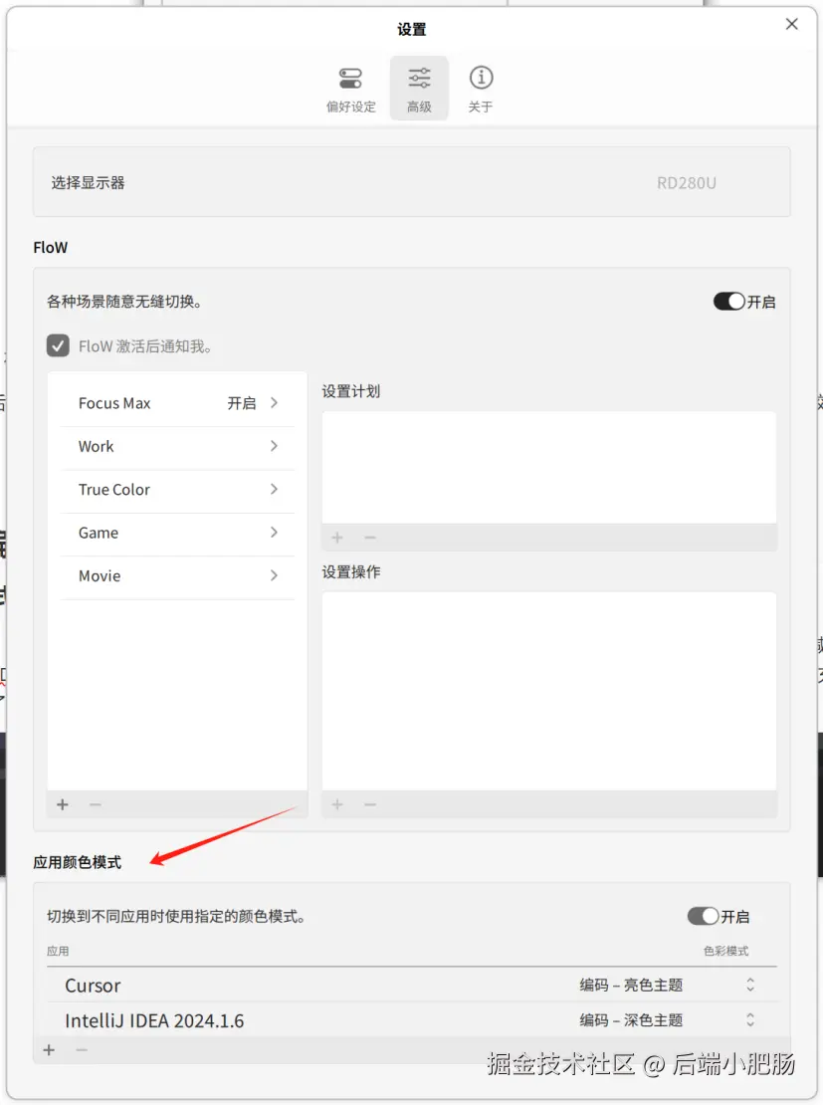Expand the Game mode chevron
The width and height of the screenshot is (823, 1105).
pos(274,533)
